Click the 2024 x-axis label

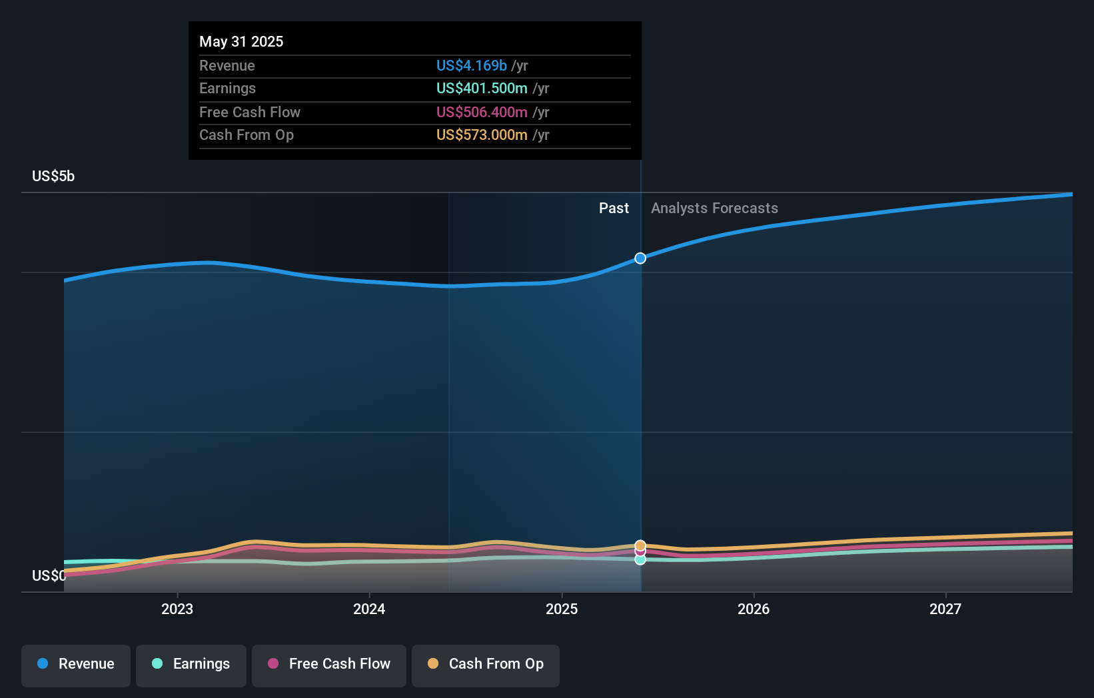pyautogui.click(x=369, y=609)
